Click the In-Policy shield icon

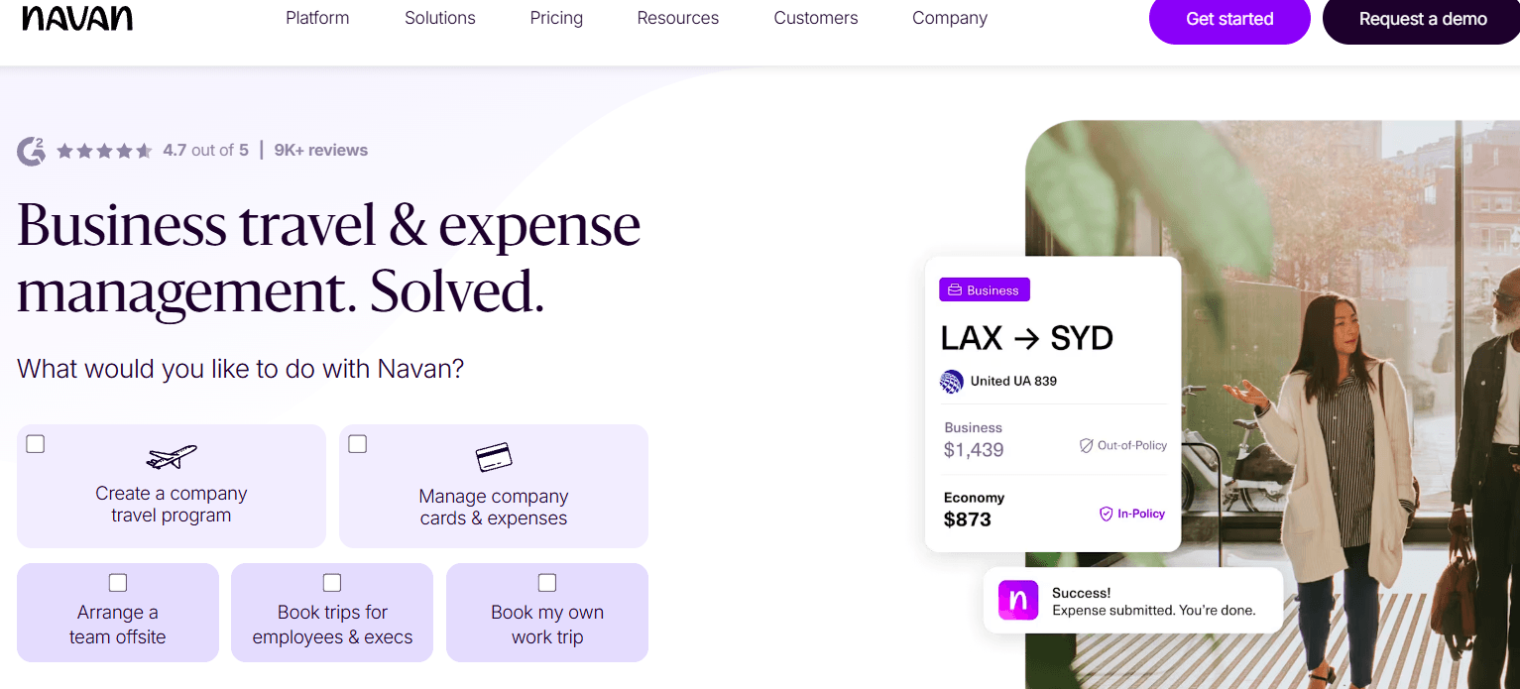pyautogui.click(x=1107, y=514)
